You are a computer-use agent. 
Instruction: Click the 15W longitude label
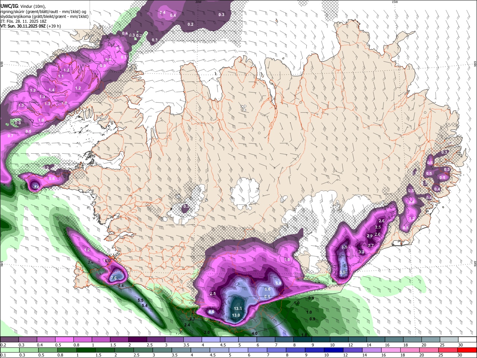tap(394, 2)
